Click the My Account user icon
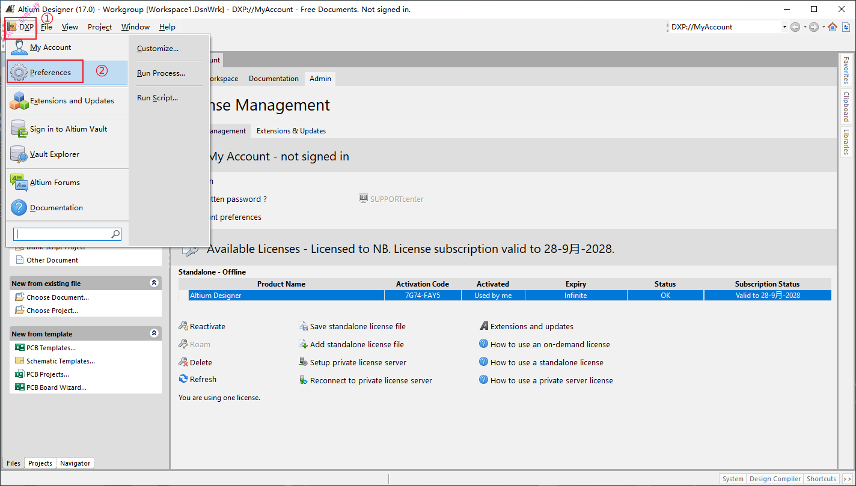This screenshot has height=486, width=856. (19, 47)
